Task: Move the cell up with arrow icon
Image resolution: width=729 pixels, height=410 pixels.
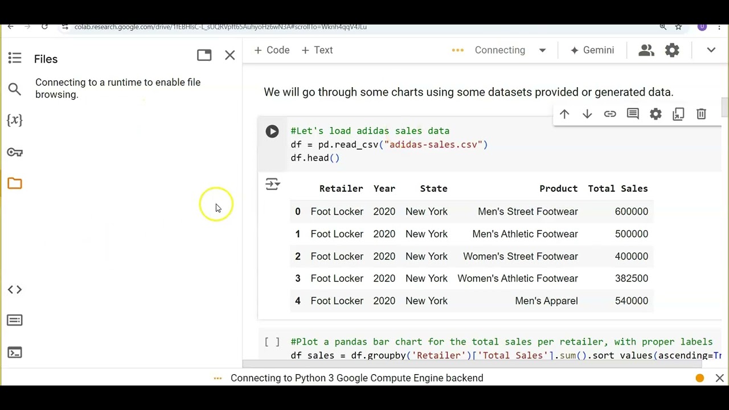Action: tap(564, 114)
